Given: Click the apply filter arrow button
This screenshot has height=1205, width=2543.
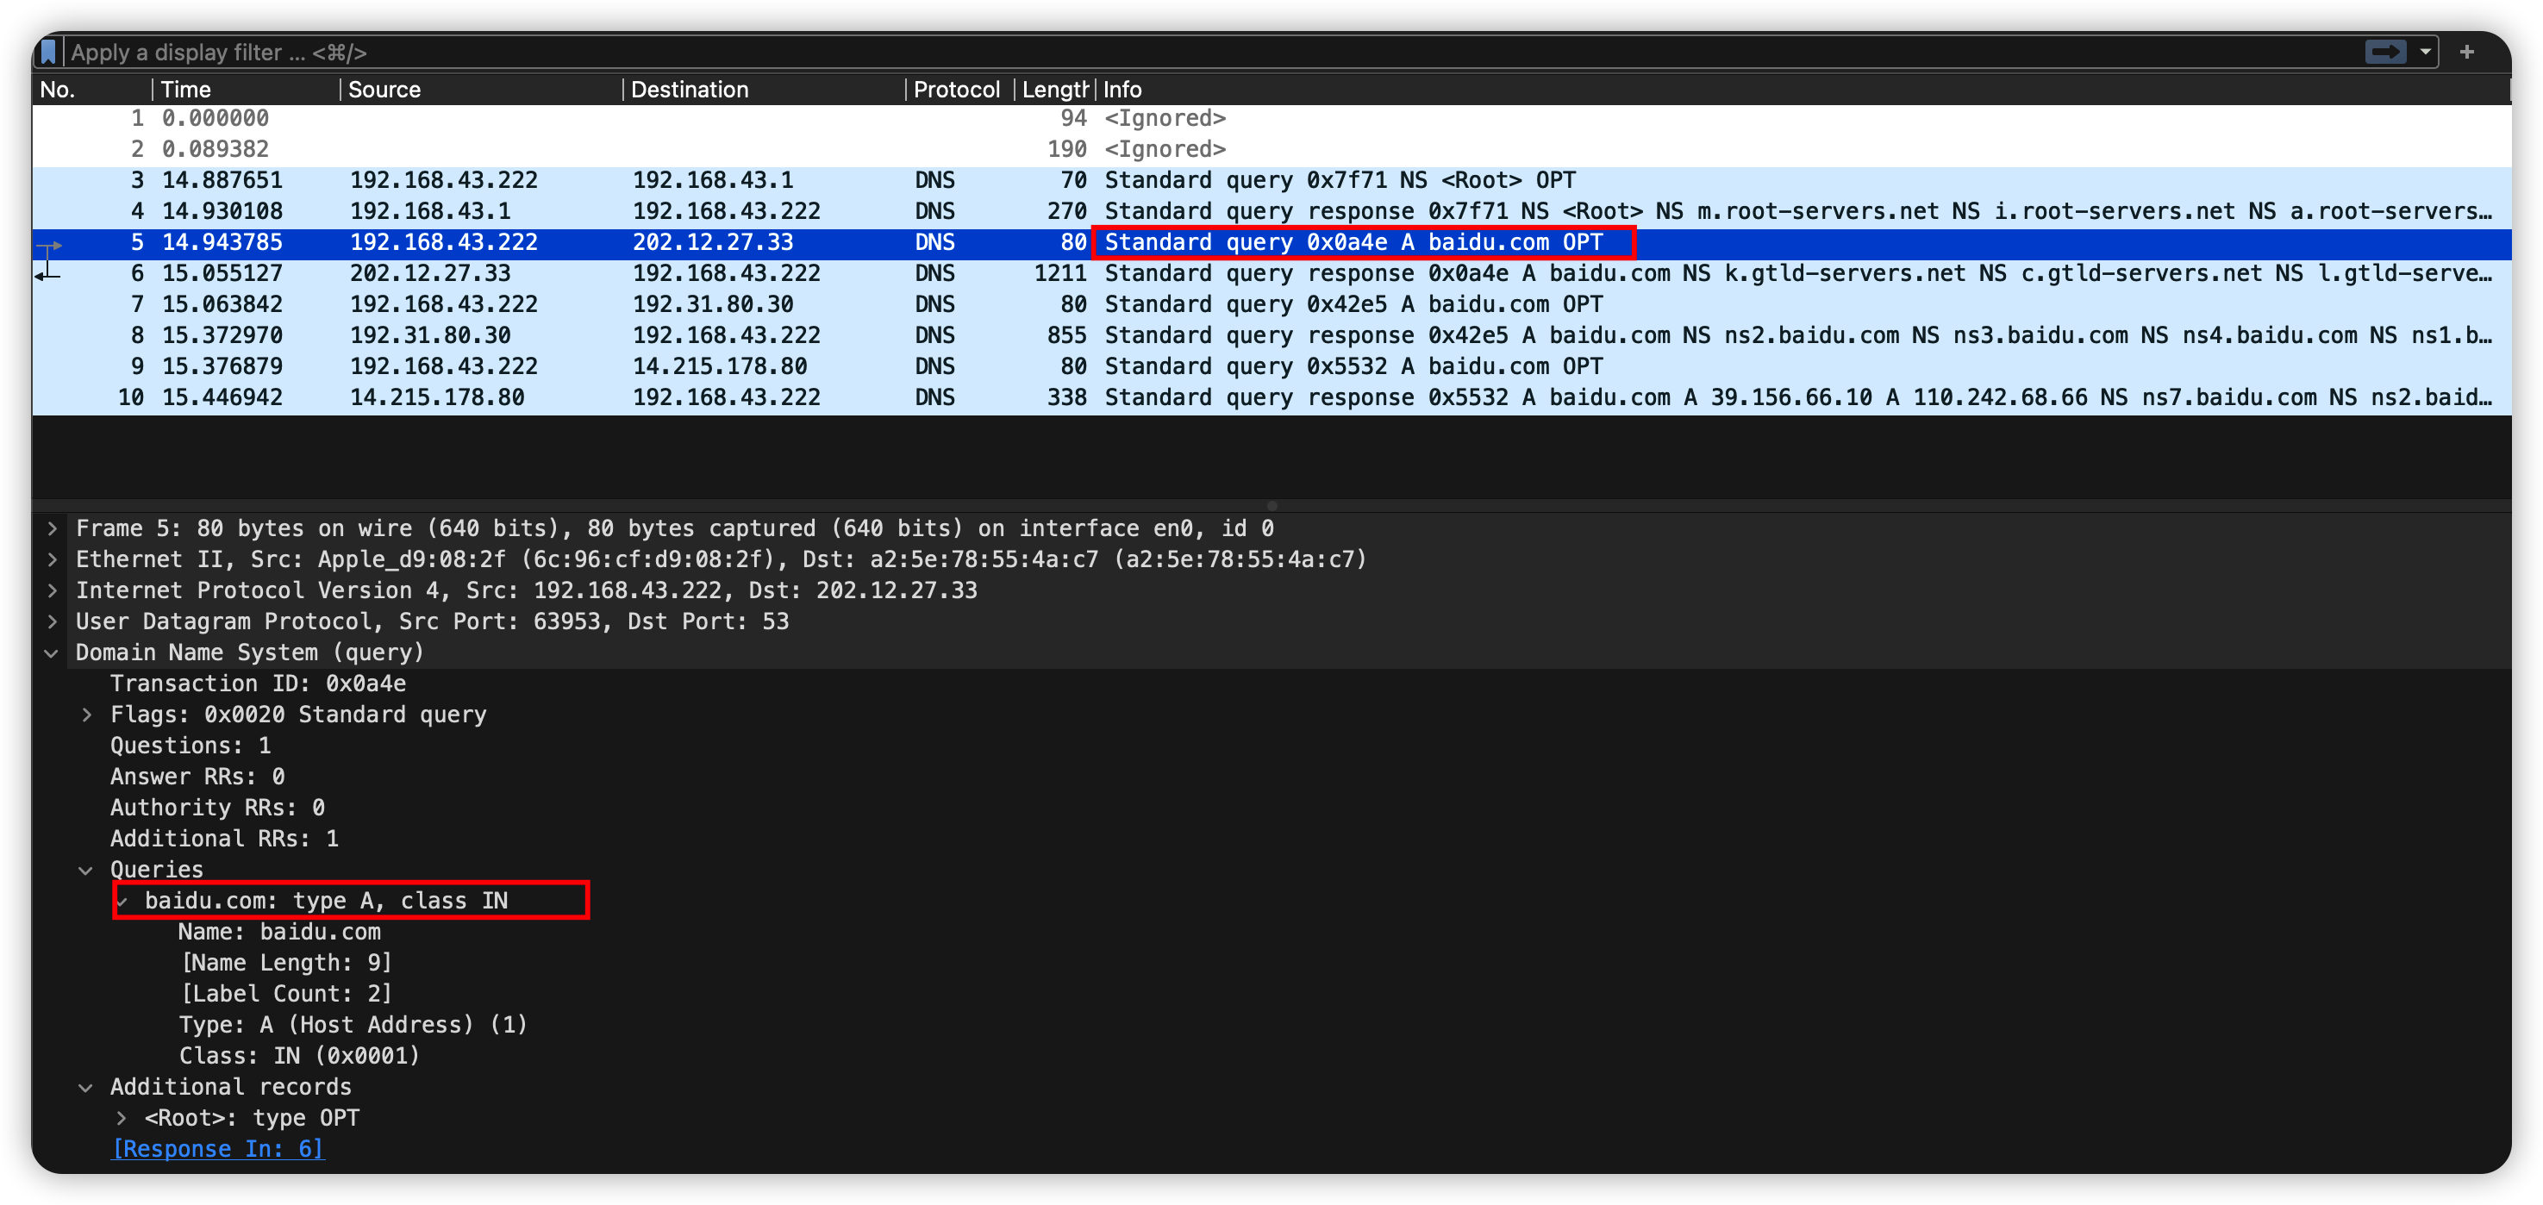Looking at the screenshot, I should pyautogui.click(x=2385, y=52).
